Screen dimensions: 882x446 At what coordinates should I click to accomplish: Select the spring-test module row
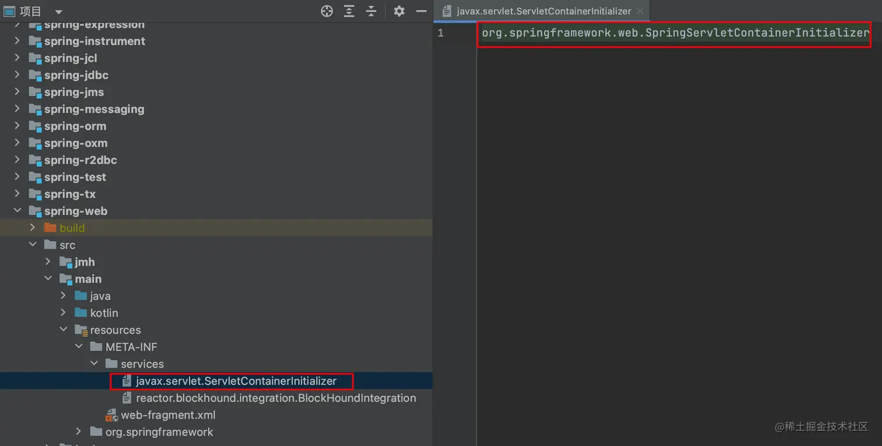[216, 176]
